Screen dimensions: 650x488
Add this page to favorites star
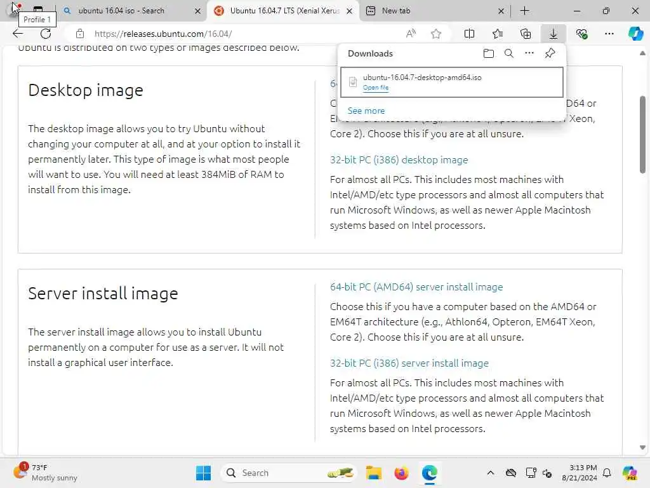436,34
